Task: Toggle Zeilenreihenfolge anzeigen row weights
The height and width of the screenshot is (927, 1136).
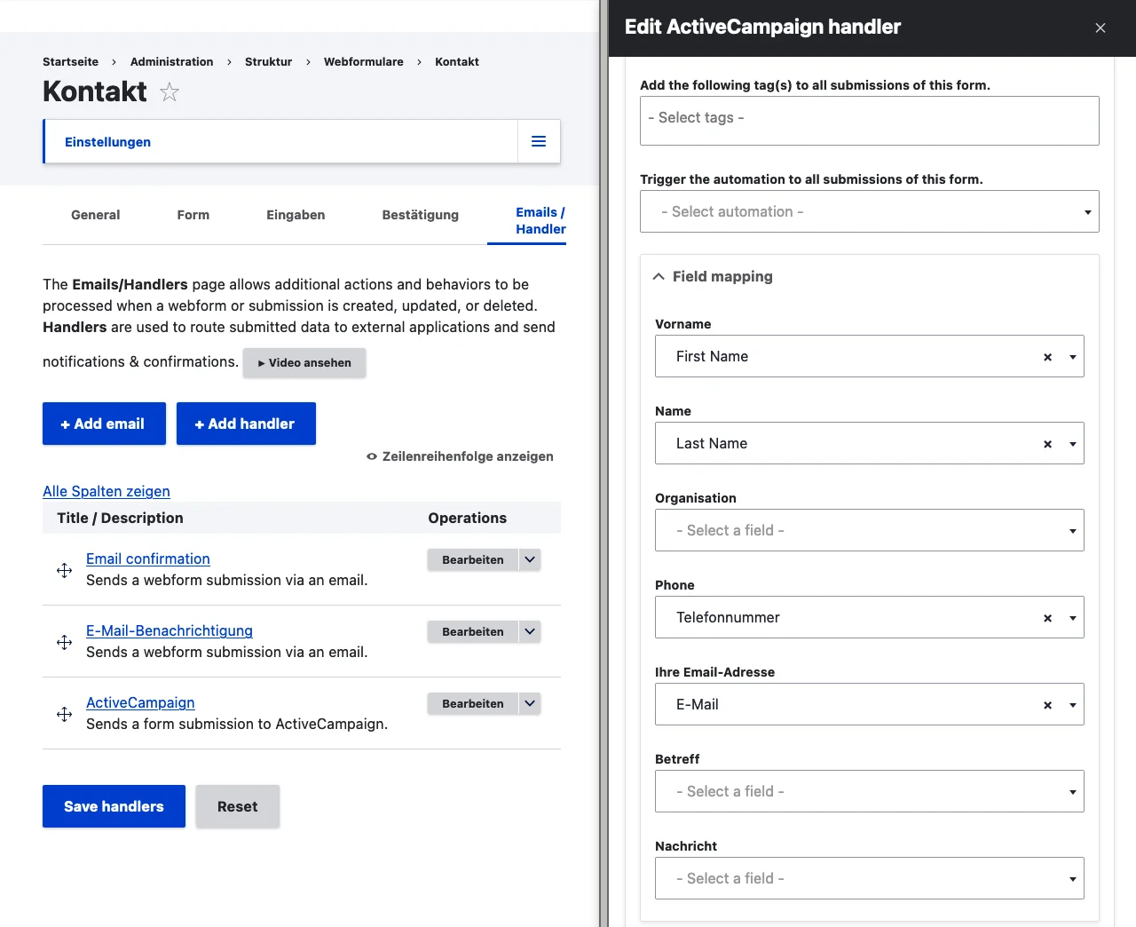Action: (x=460, y=456)
